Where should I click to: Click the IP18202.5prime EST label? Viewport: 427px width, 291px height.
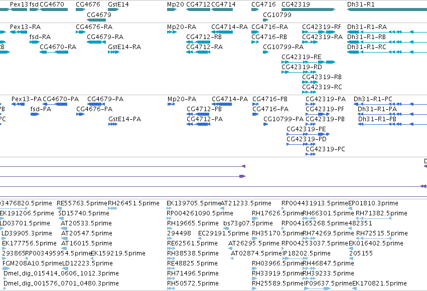tap(307, 253)
